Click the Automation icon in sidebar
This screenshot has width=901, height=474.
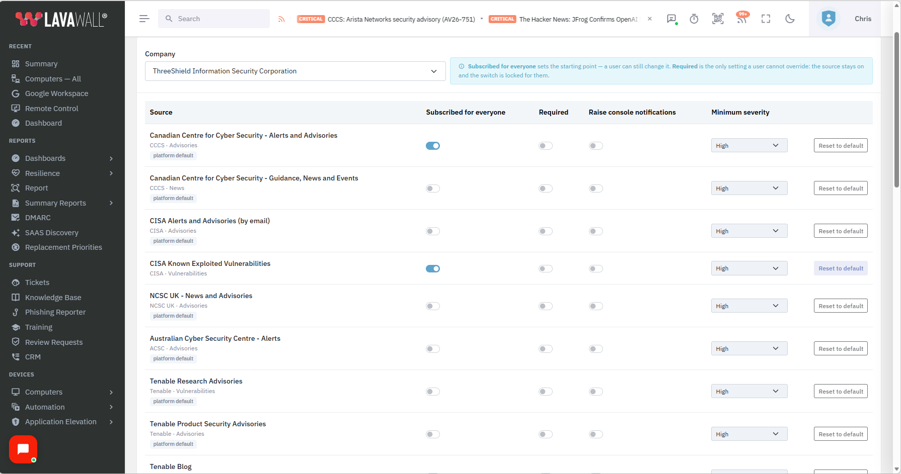tap(16, 407)
